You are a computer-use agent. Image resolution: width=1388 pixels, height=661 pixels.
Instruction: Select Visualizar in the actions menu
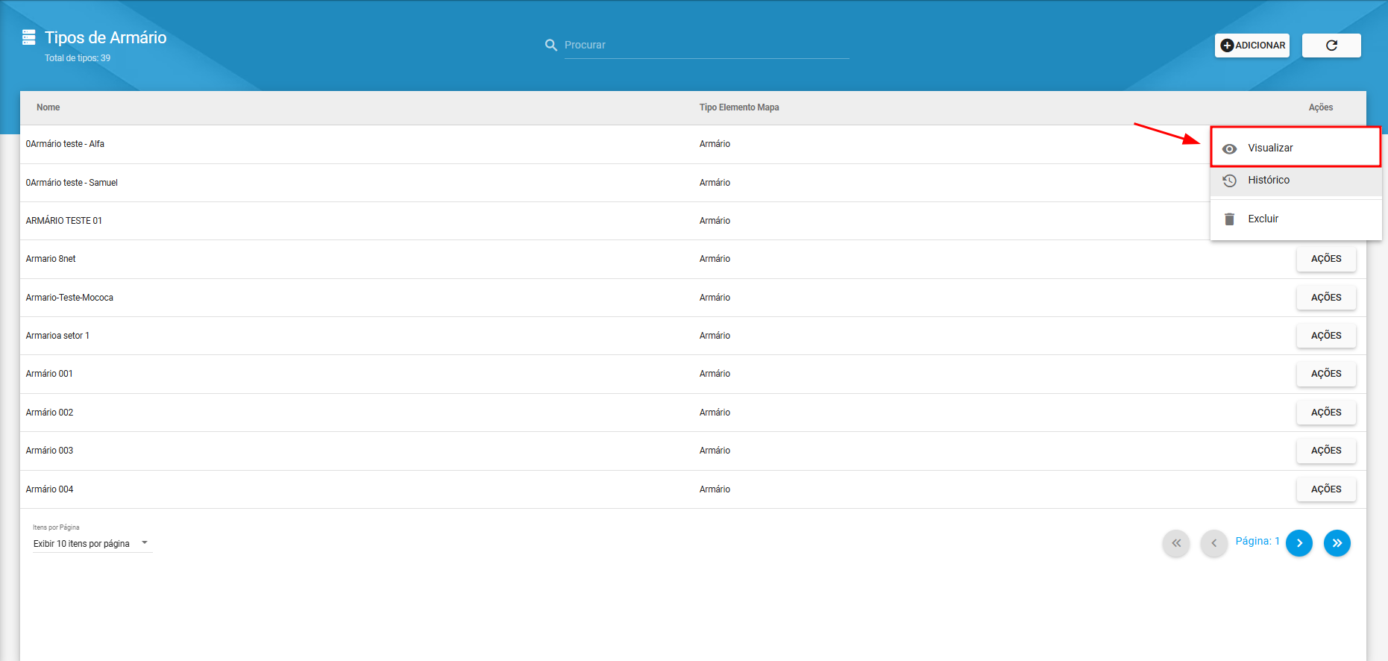click(1296, 148)
